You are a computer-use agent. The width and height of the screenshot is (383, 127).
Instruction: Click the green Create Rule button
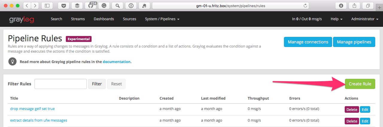click(x=360, y=84)
